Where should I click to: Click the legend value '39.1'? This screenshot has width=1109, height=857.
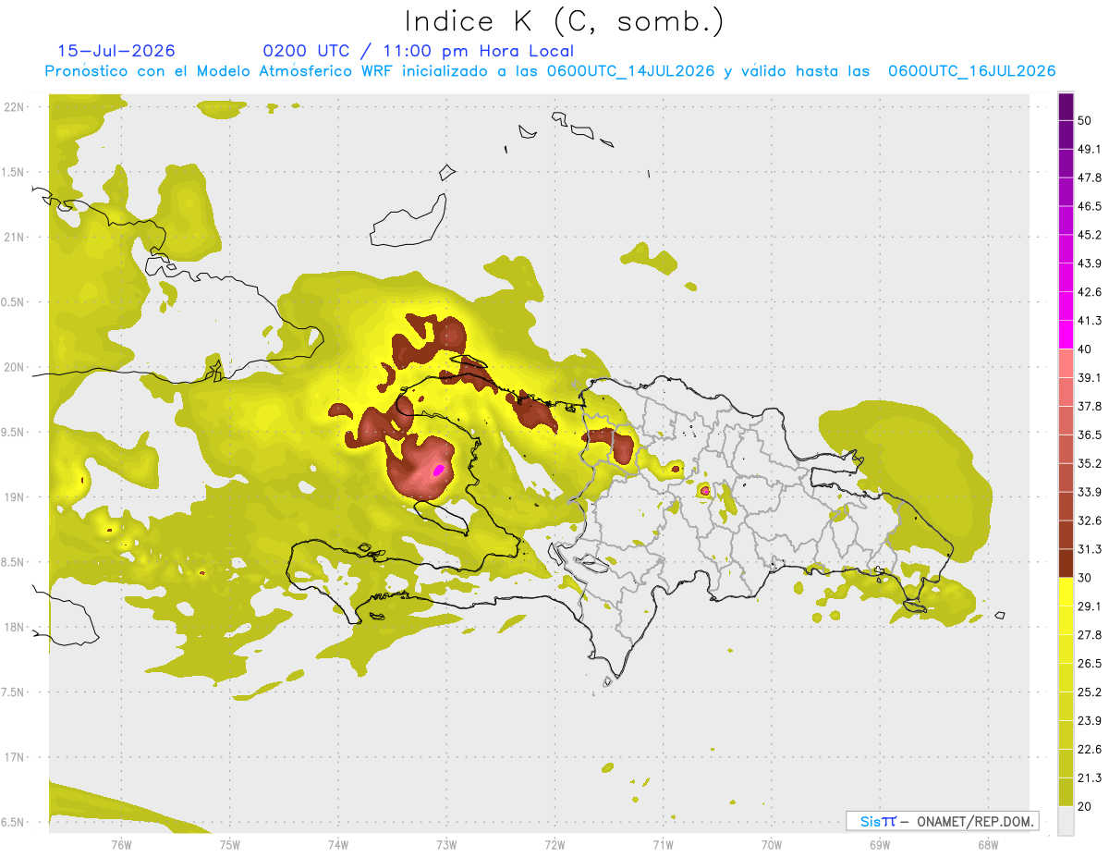point(1090,378)
